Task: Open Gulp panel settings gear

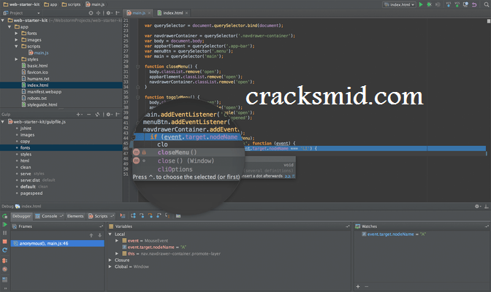Action: tap(108, 114)
